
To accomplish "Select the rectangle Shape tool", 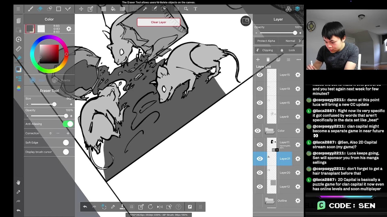I will click(x=59, y=9).
